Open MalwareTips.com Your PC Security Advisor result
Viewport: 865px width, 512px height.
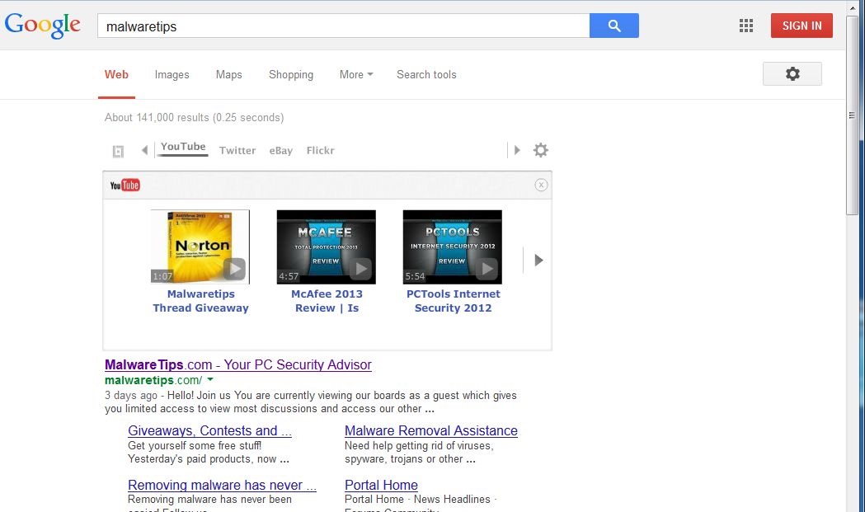[x=238, y=364]
